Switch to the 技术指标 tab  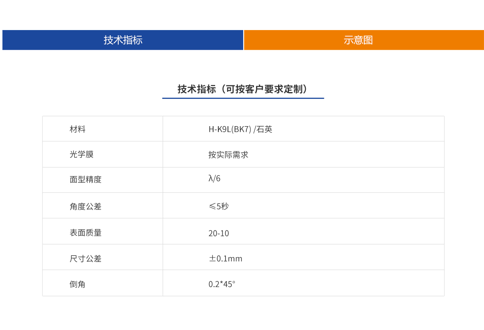coord(122,40)
